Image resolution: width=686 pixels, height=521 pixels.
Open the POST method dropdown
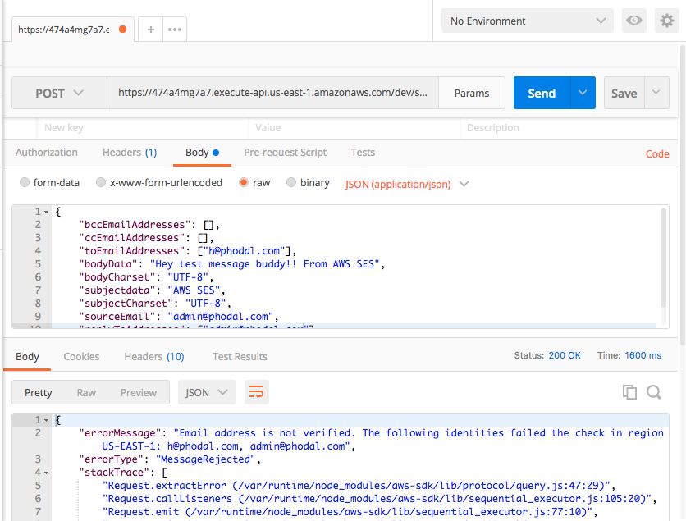(60, 93)
